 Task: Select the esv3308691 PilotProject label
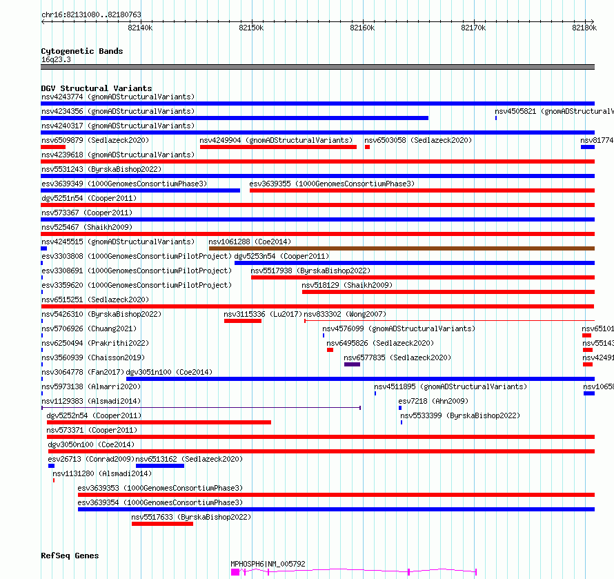click(x=137, y=271)
